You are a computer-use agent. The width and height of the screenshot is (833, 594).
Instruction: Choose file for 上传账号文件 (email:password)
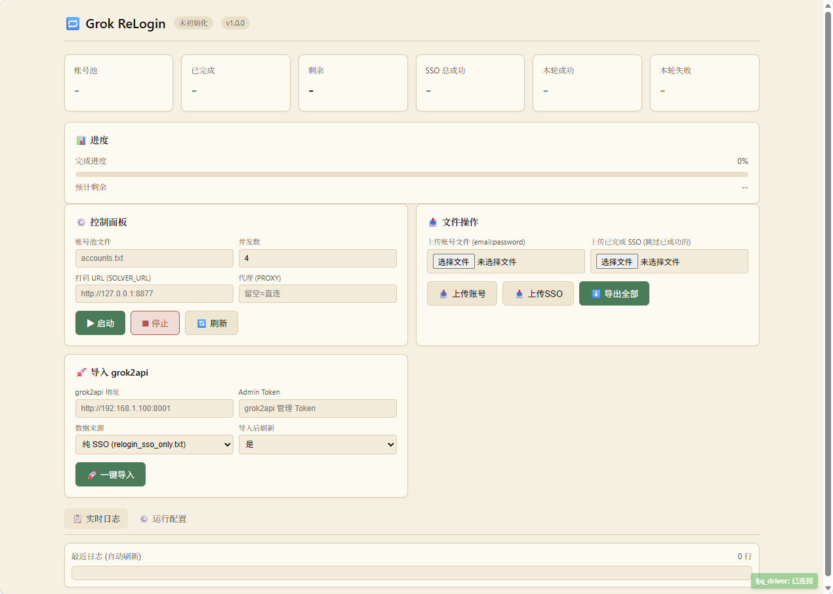[454, 262]
